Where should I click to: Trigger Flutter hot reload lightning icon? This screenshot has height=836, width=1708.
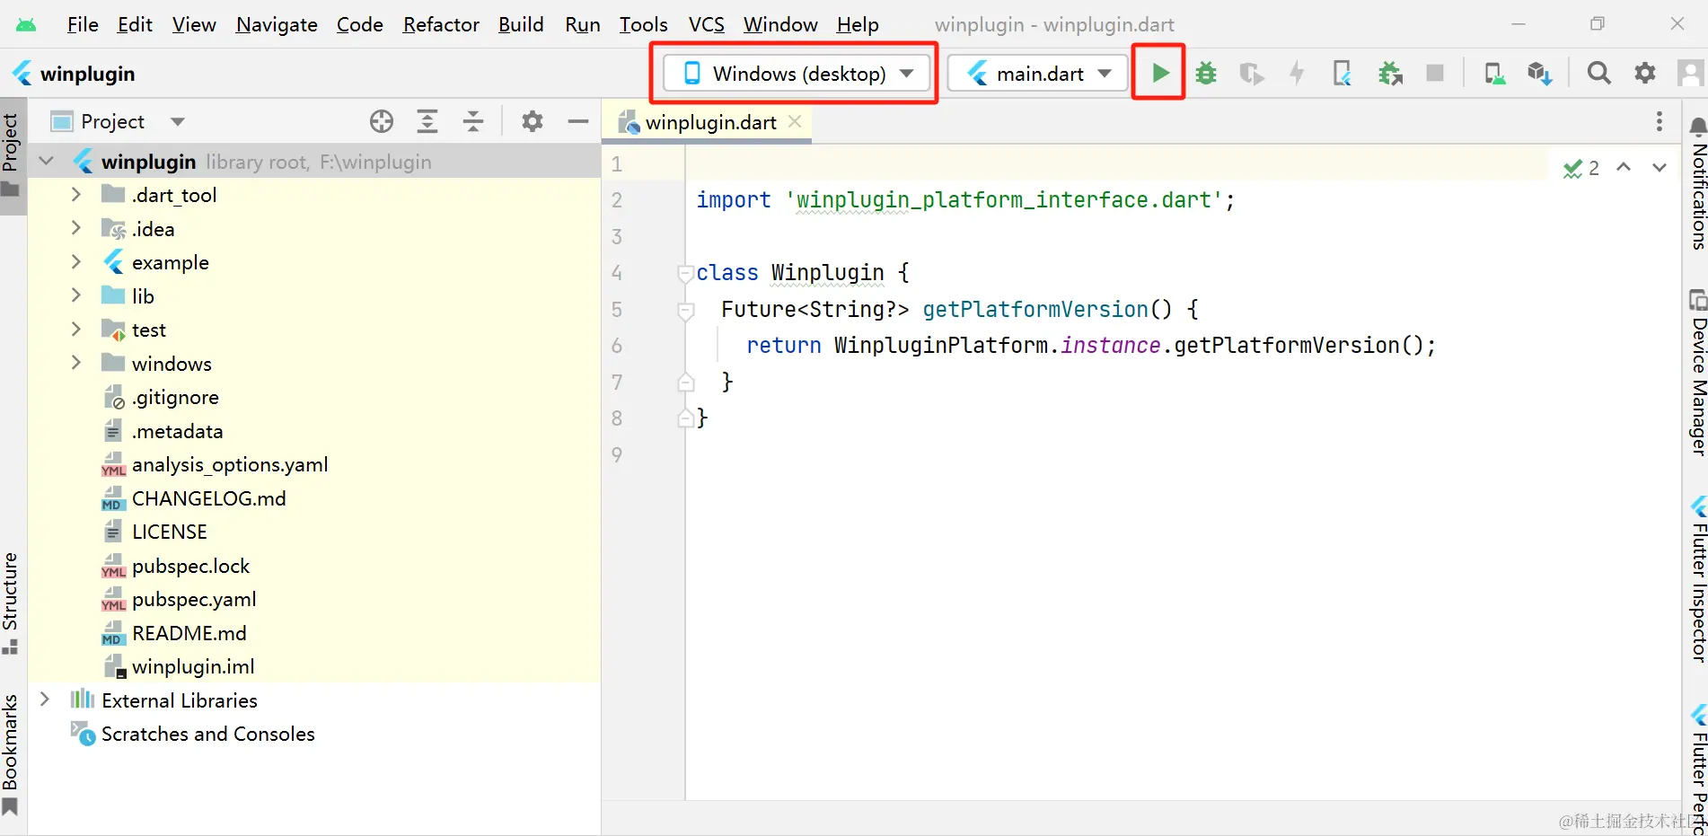pos(1297,73)
